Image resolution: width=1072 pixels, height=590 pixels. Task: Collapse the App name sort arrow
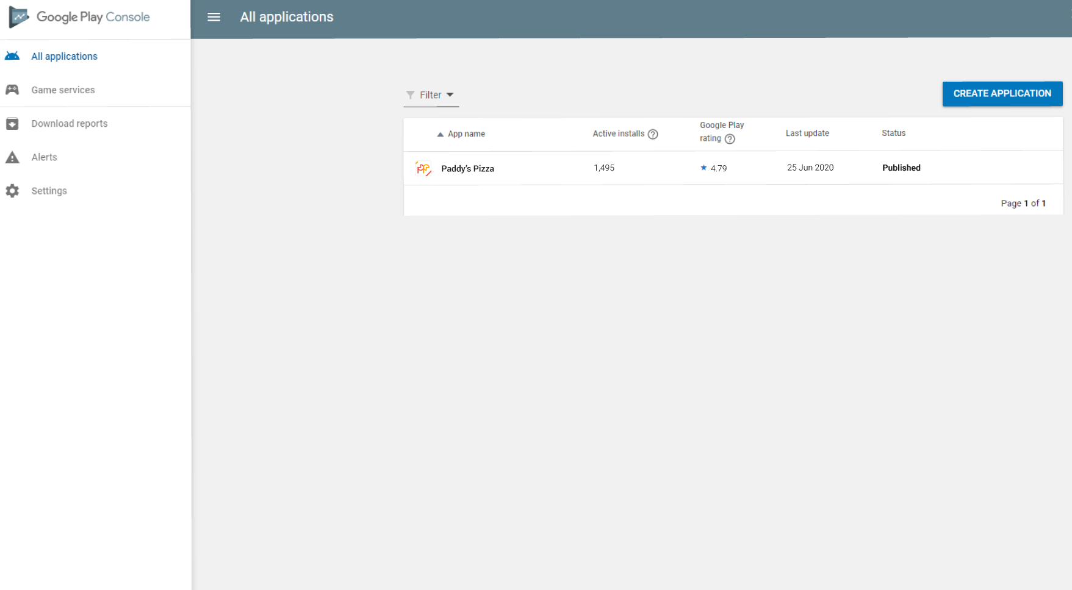click(x=440, y=133)
